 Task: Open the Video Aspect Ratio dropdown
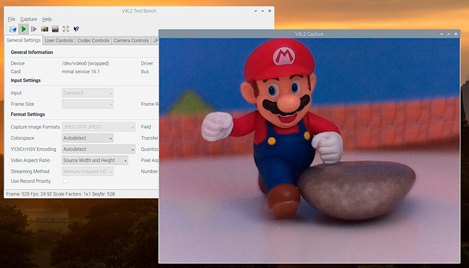95,160
